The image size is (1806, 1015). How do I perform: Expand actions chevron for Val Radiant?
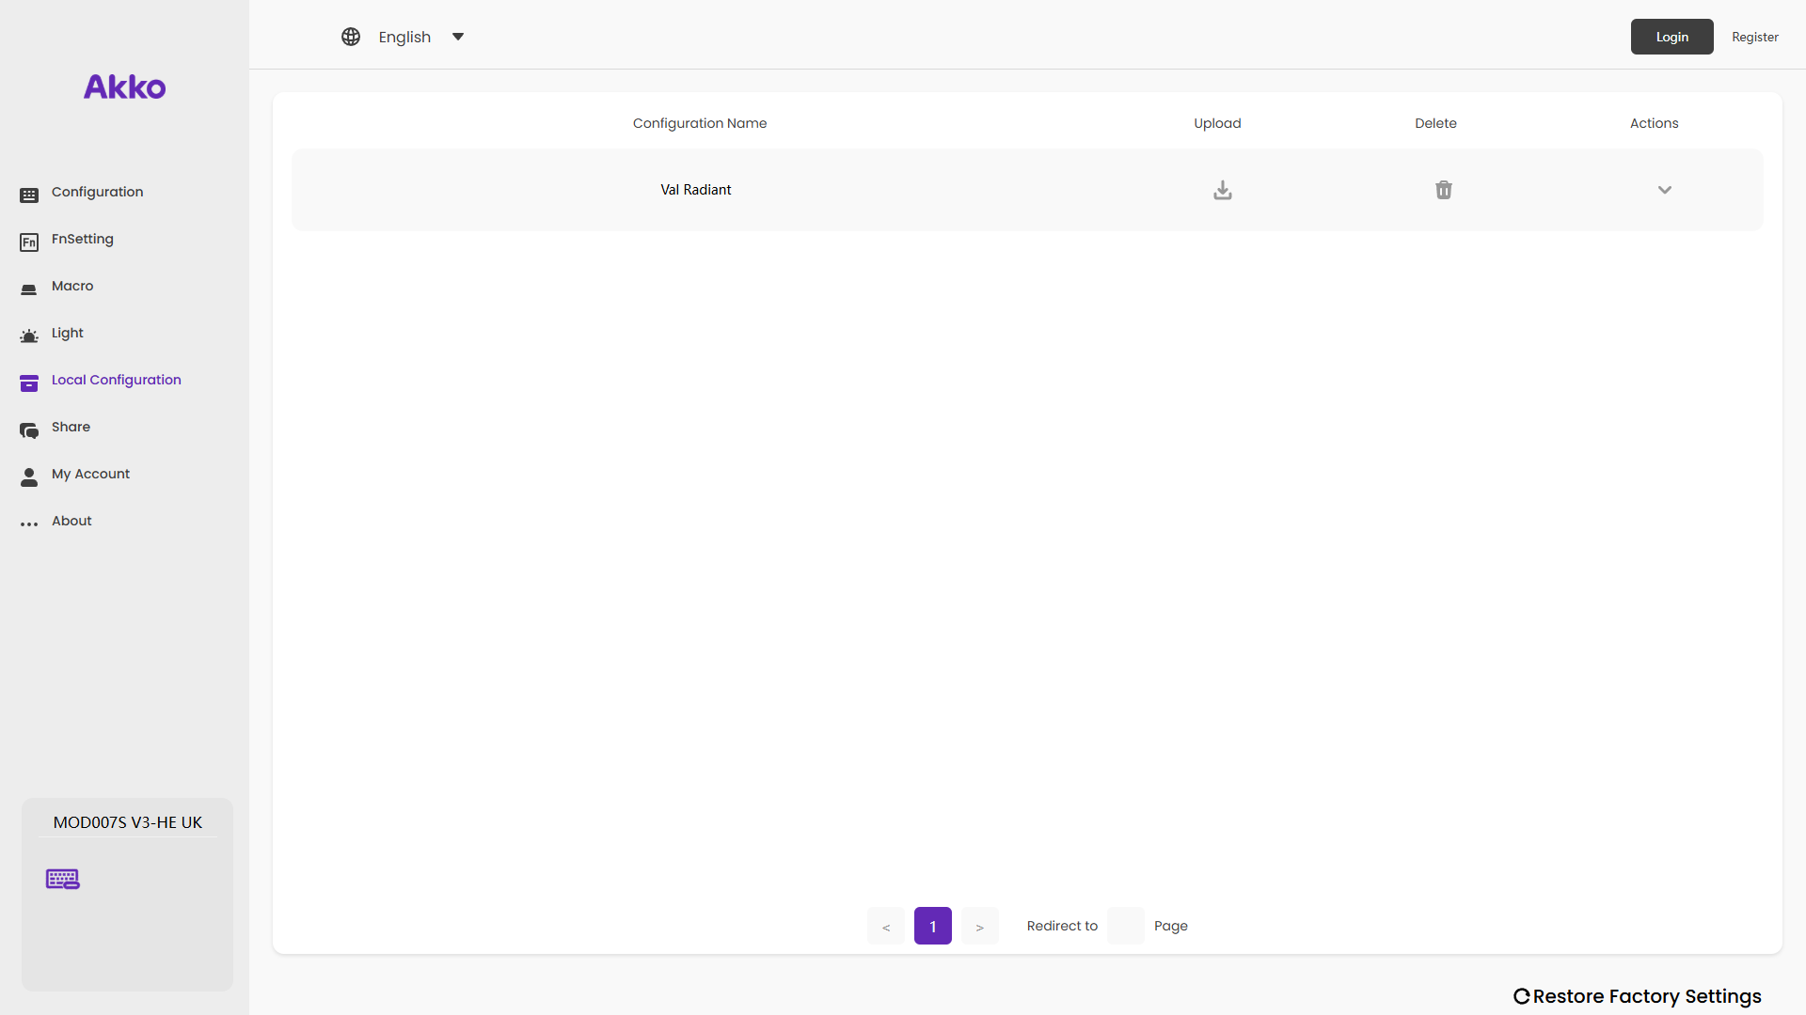pyautogui.click(x=1664, y=190)
